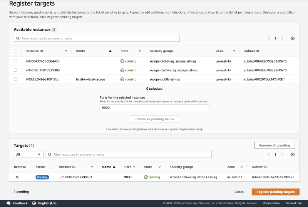The image size is (308, 207).
Task: Open the Zone column filter in Available instances
Action: [x=234, y=51]
